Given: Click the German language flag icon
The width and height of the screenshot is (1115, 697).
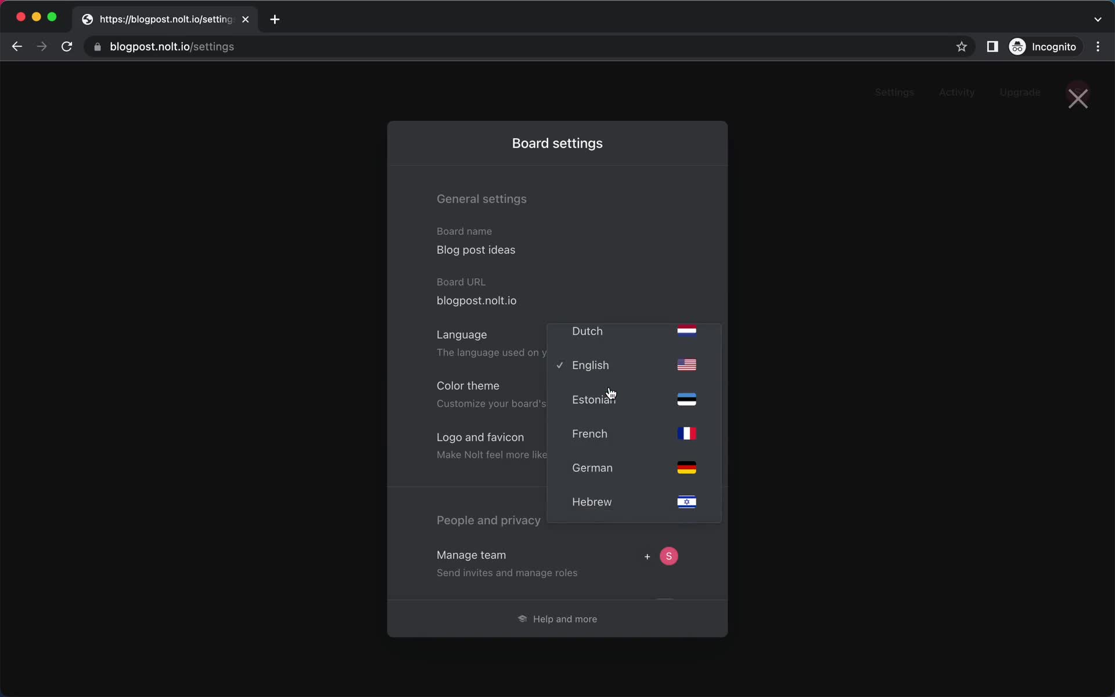Looking at the screenshot, I should click(x=685, y=468).
